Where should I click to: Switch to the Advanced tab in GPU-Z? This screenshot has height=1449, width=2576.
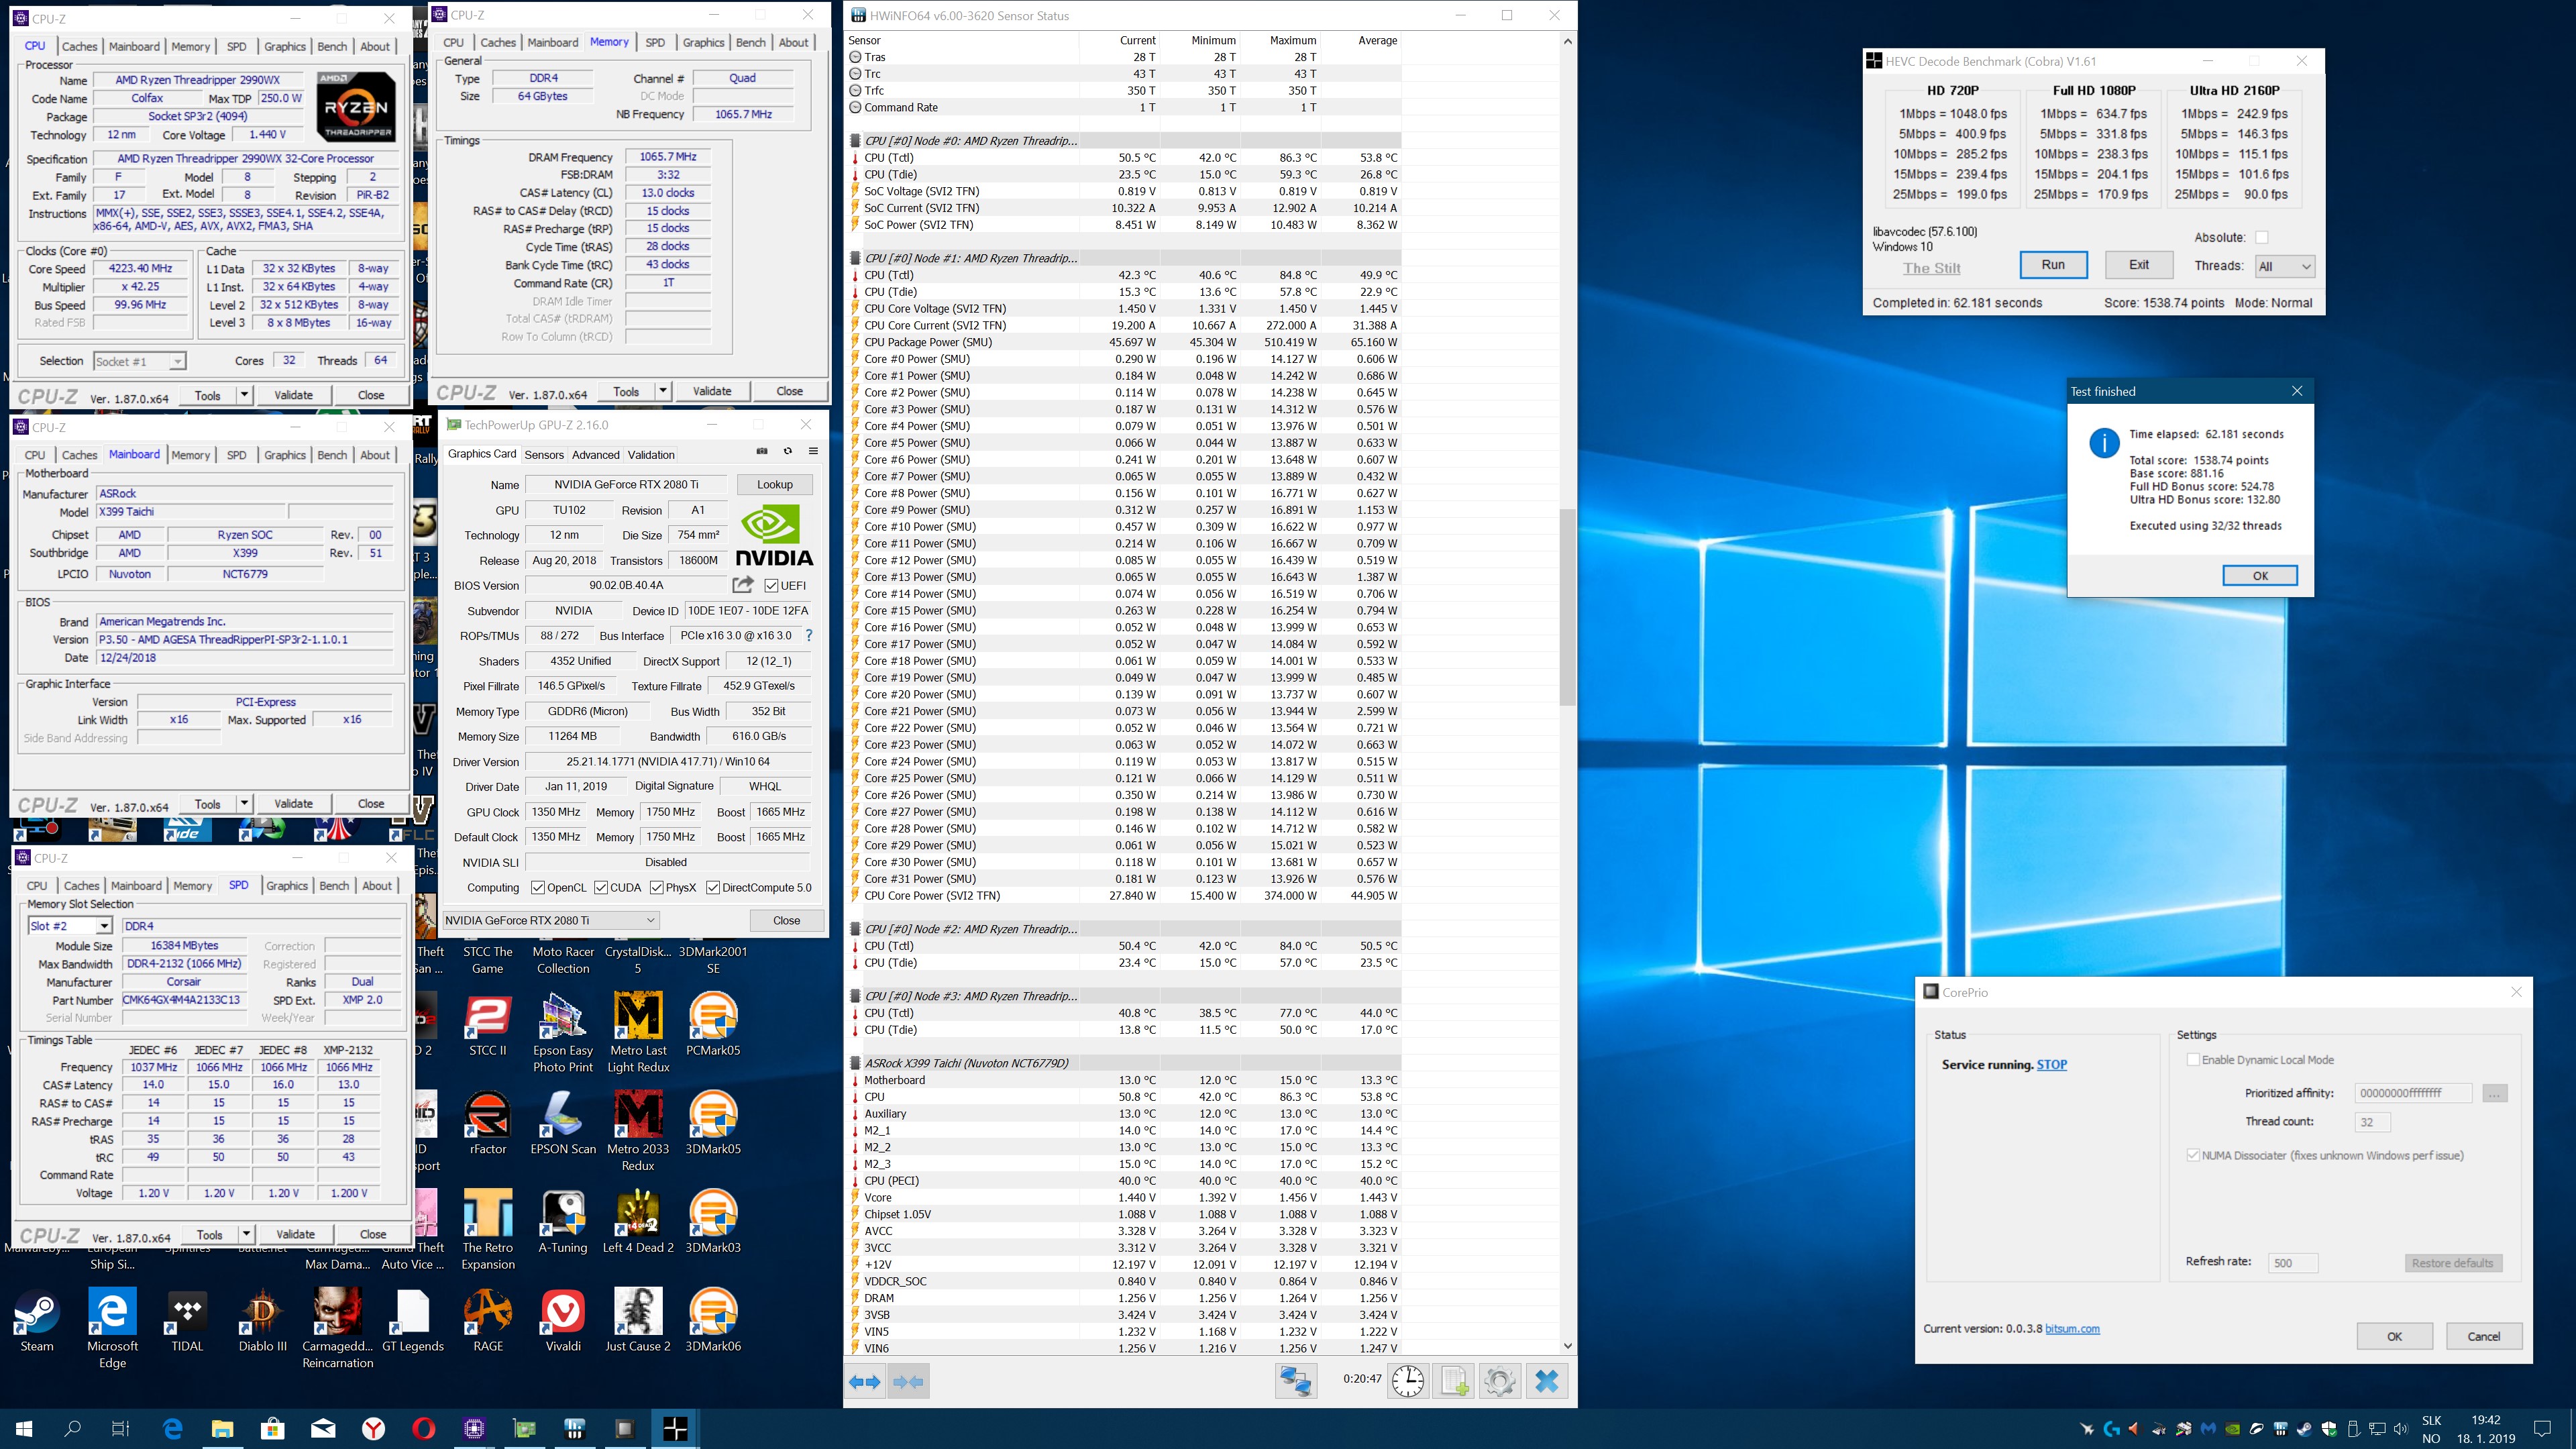coord(595,454)
